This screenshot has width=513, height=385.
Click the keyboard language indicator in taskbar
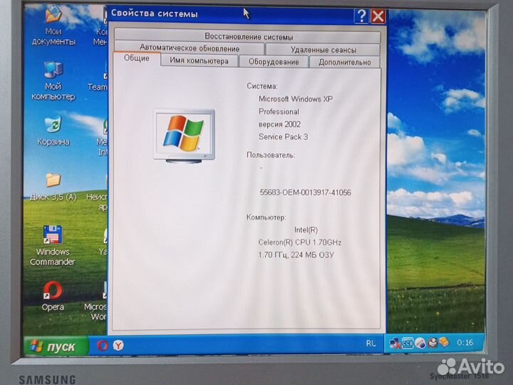[371, 343]
